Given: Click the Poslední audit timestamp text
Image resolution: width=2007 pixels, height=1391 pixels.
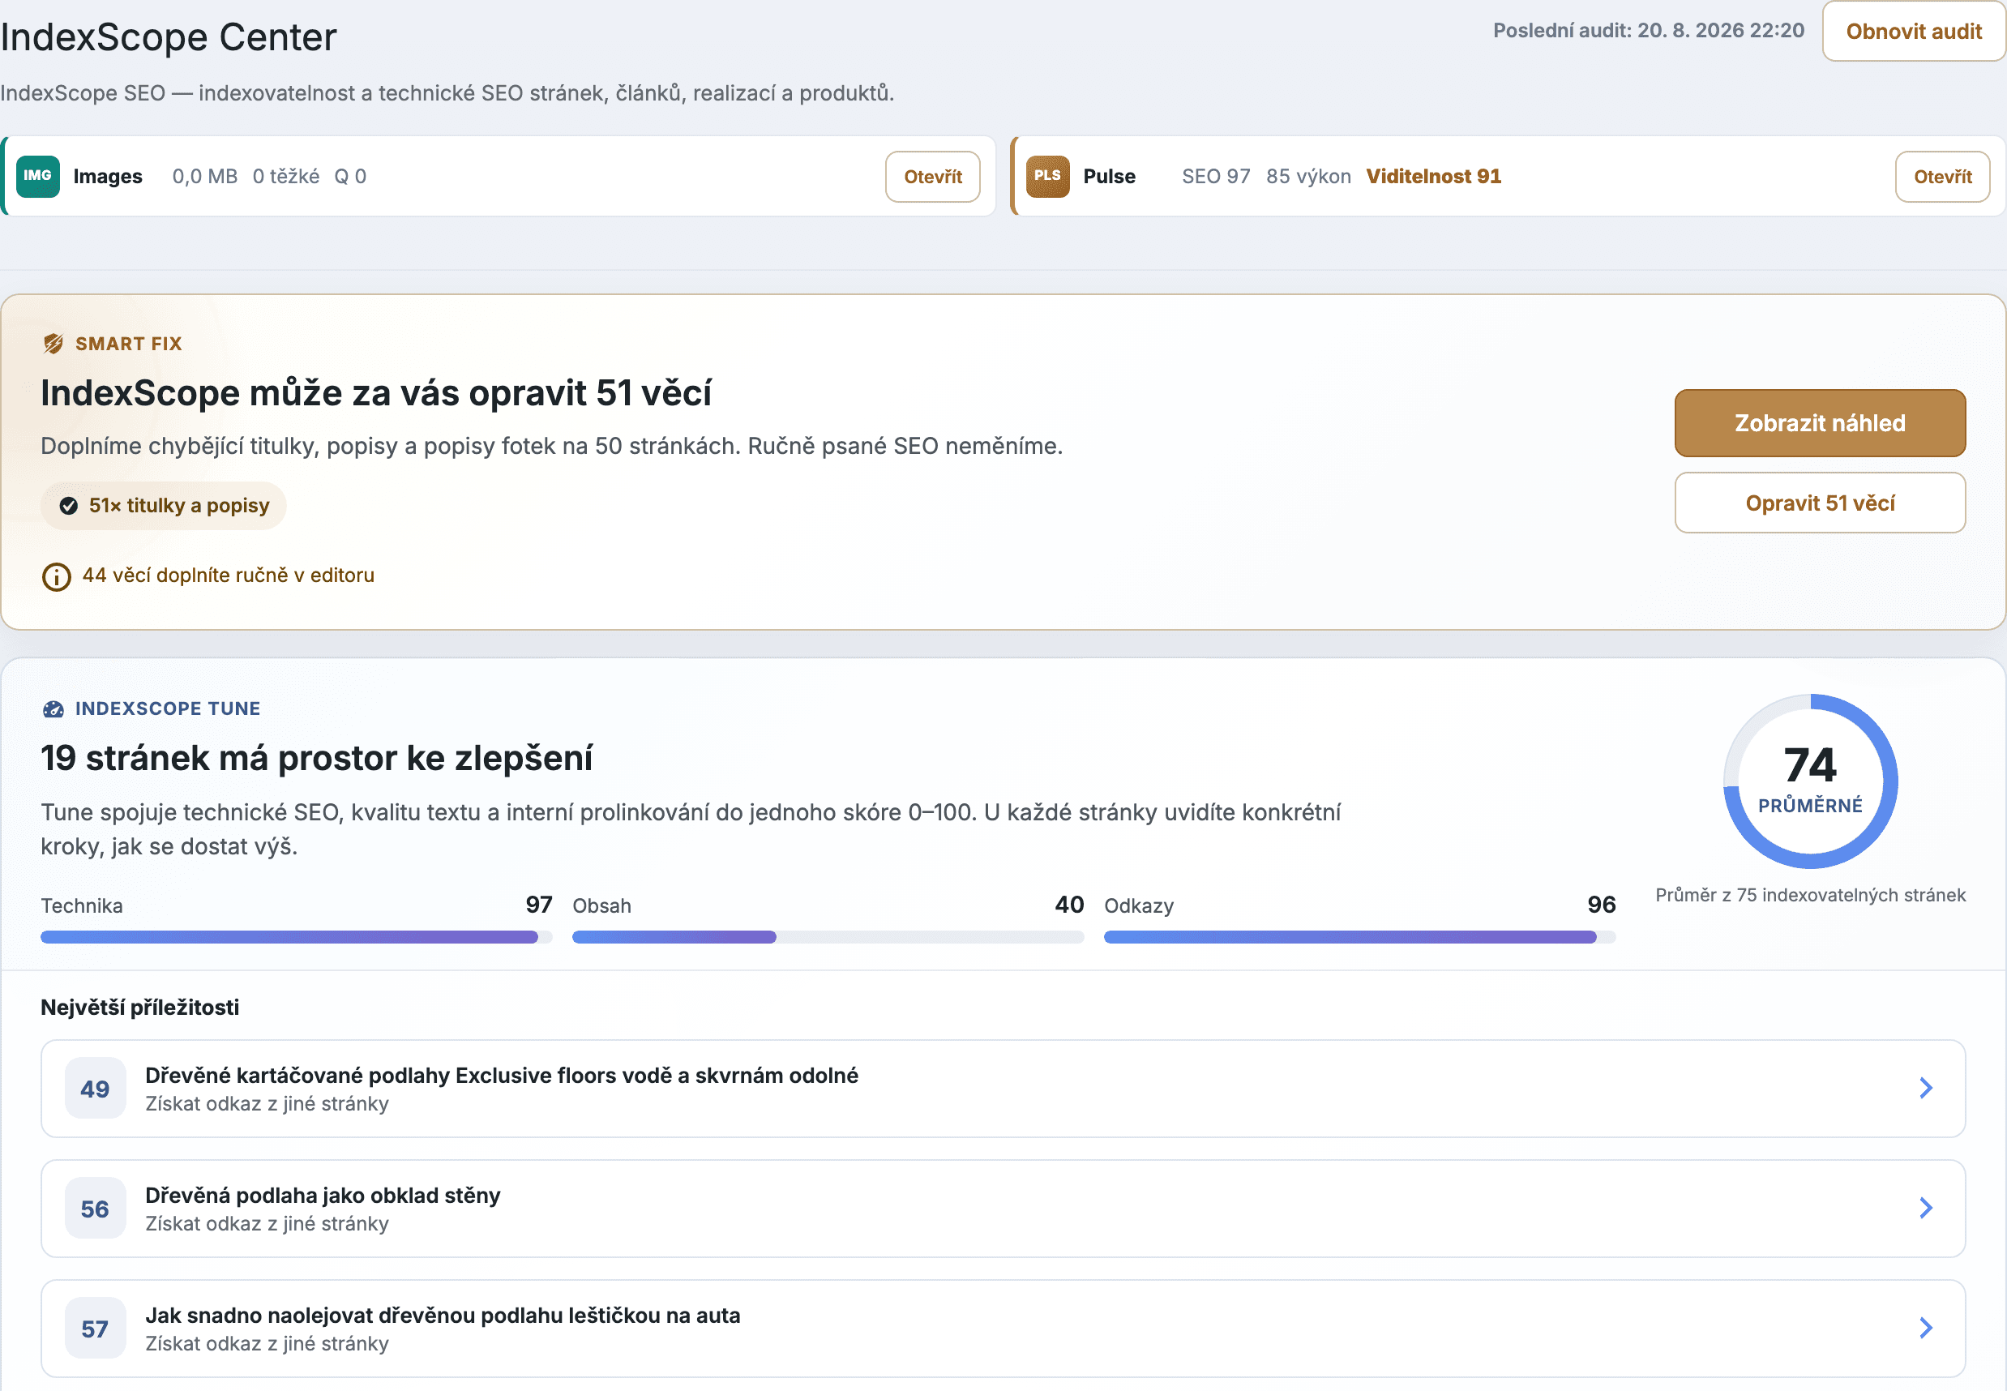Looking at the screenshot, I should pos(1648,31).
